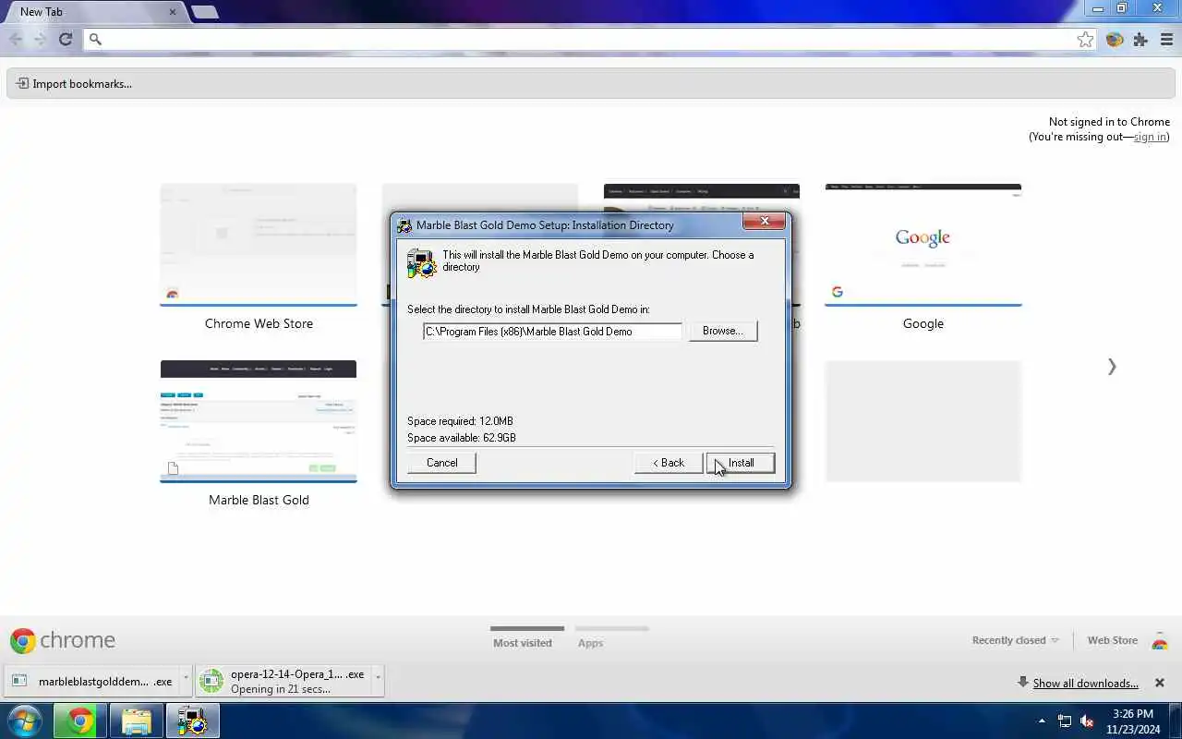Bookmark this page with the star icon
The height and width of the screenshot is (739, 1182).
pos(1086,40)
